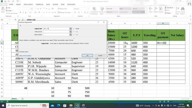Click the formula bar Enter checkmark icon
This screenshot has width=192, height=108.
pyautogui.click(x=19, y=19)
